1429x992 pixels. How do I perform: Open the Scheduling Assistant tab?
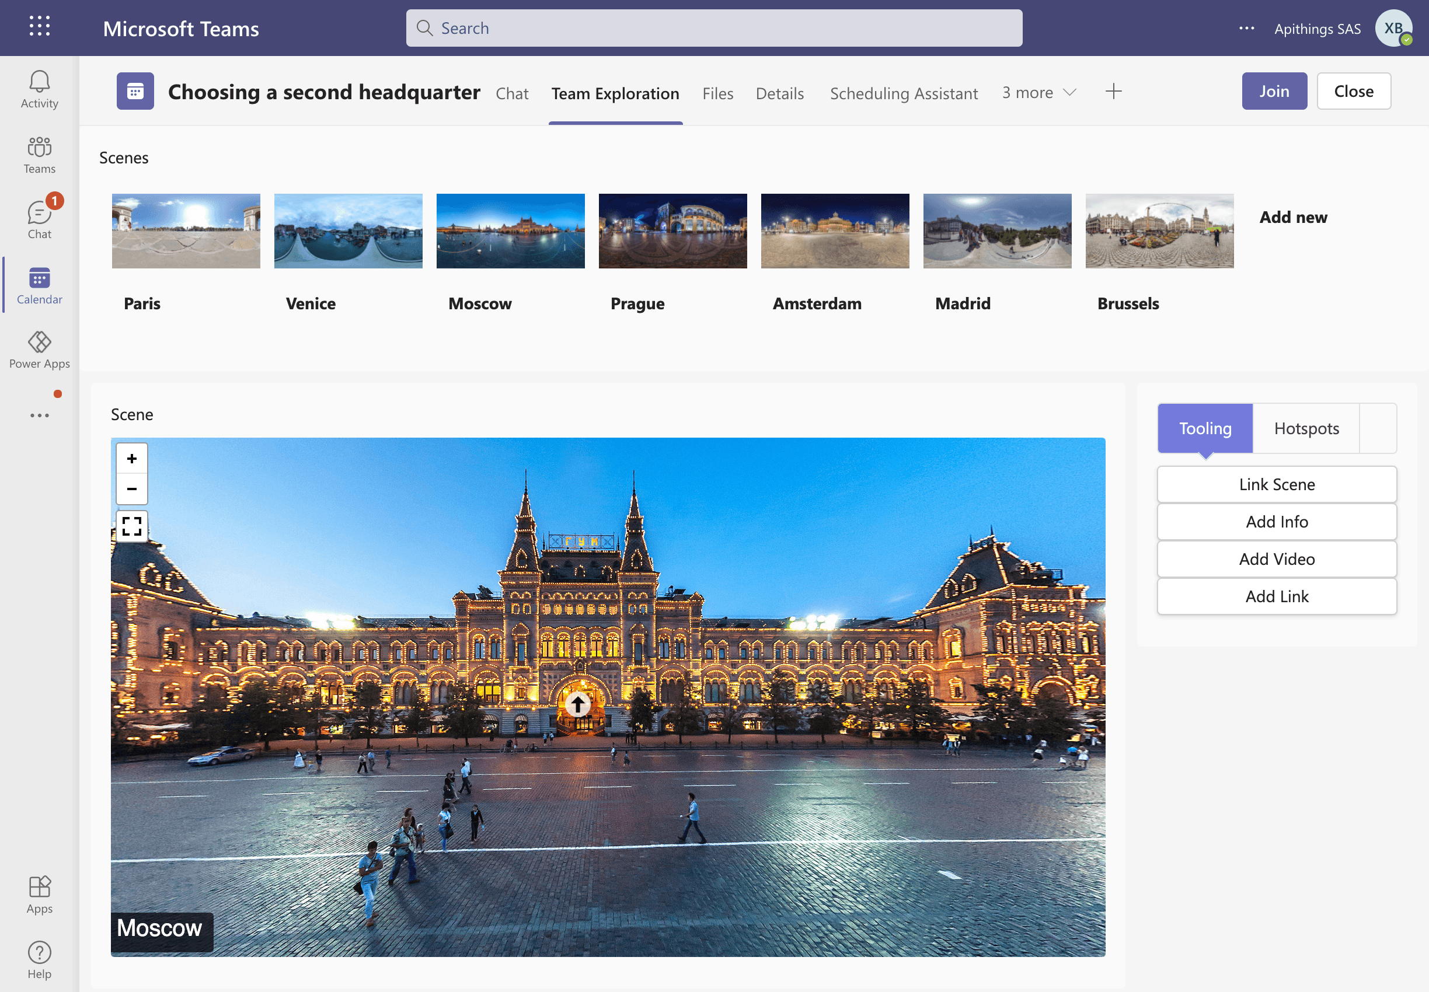click(904, 93)
